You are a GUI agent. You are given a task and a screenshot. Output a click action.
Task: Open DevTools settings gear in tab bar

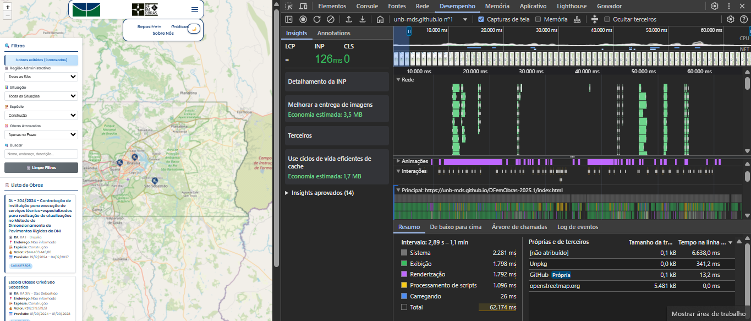pyautogui.click(x=714, y=6)
